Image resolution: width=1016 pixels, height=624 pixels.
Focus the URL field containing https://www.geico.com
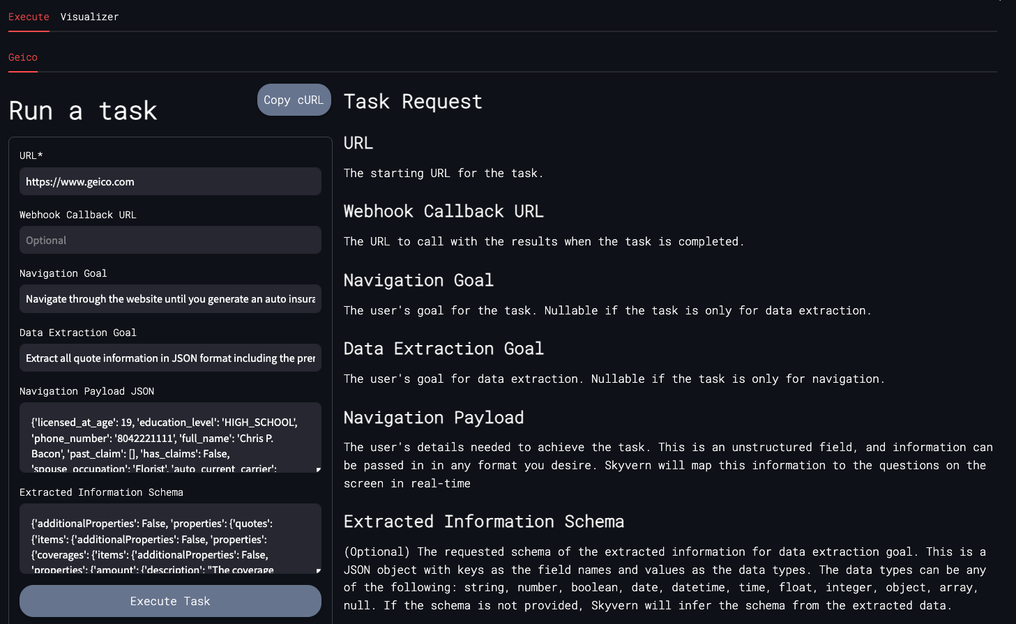(170, 182)
